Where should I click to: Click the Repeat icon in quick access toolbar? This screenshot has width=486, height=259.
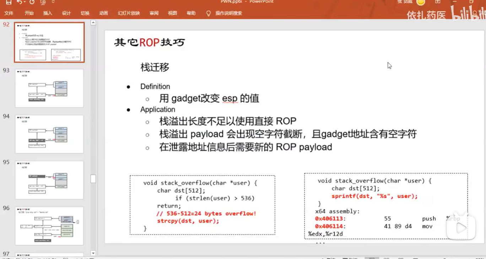(32, 2)
